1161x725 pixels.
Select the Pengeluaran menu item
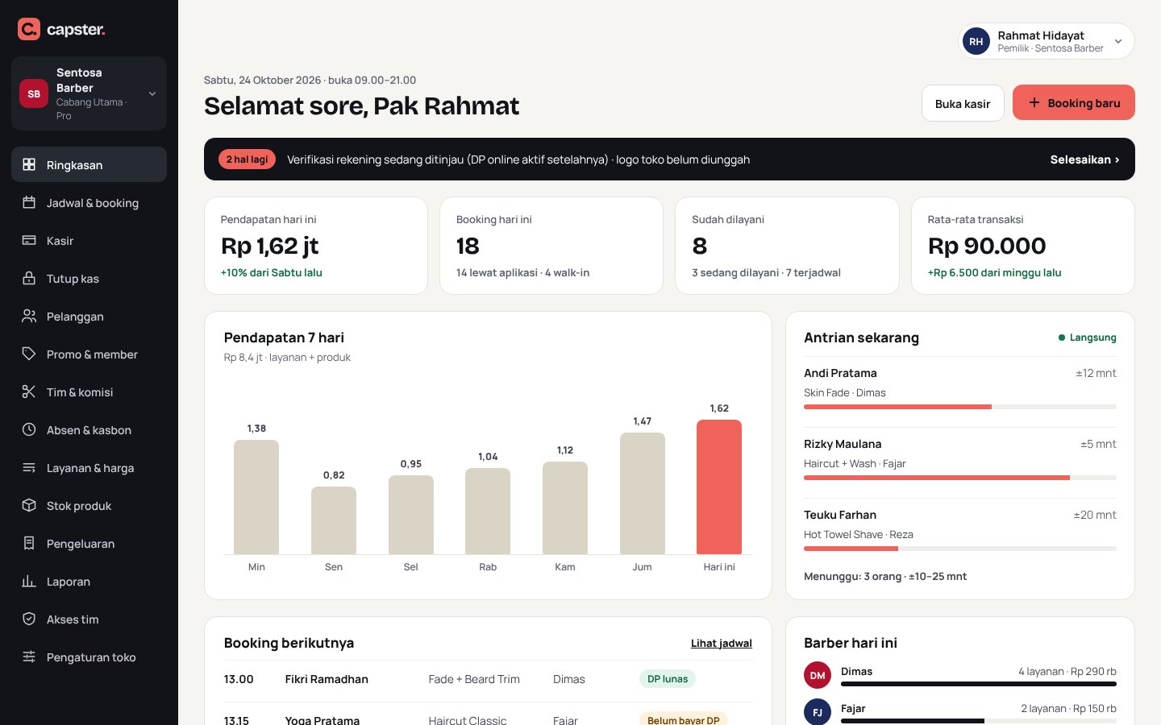coord(89,544)
